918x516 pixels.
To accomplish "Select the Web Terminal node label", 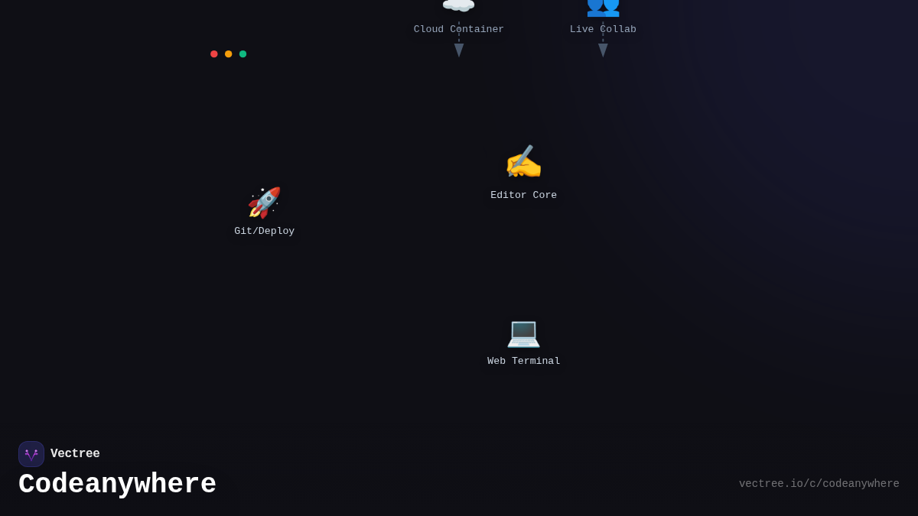I will click(x=523, y=360).
